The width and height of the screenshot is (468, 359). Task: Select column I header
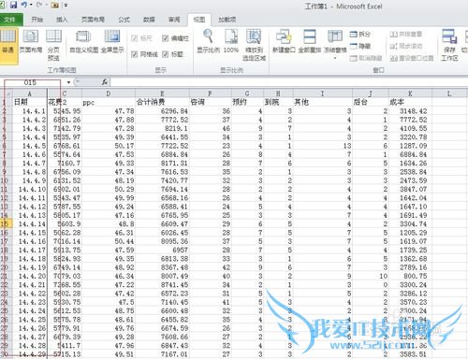[322, 93]
